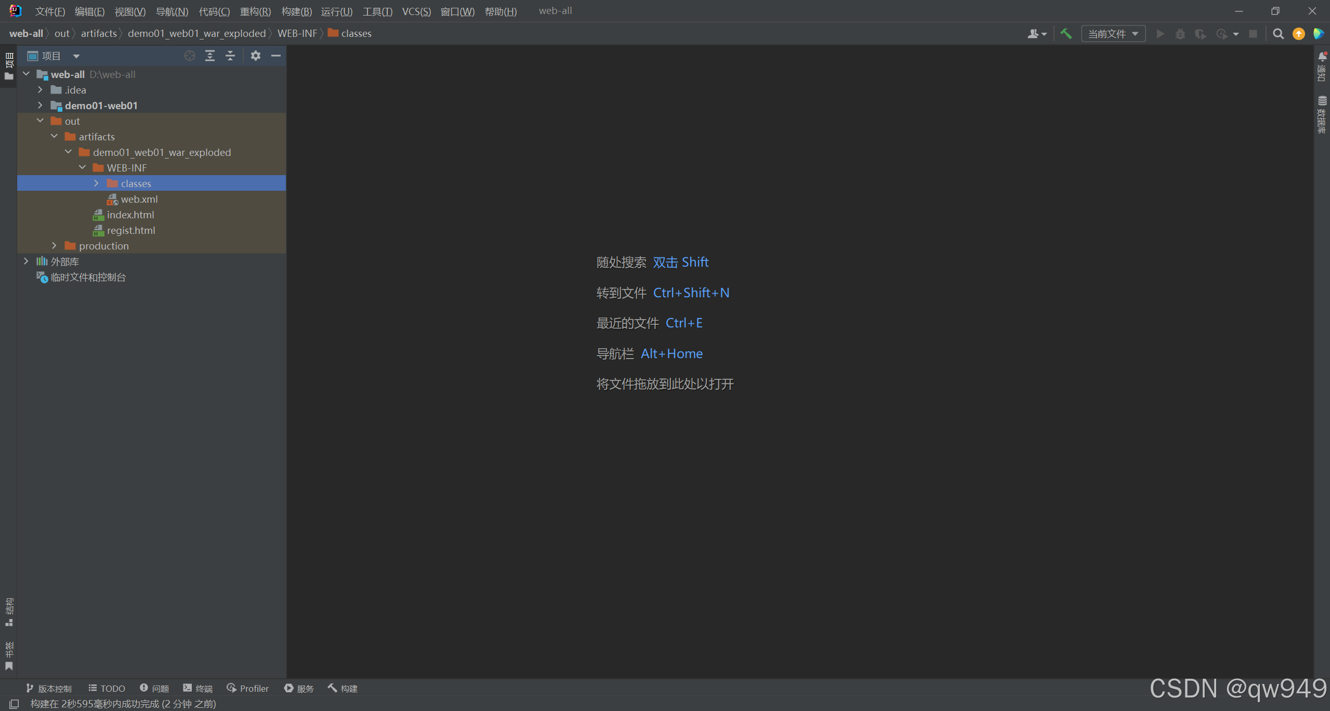The width and height of the screenshot is (1330, 711).
Task: Hide the project panel with minus icon
Action: pyautogui.click(x=276, y=56)
